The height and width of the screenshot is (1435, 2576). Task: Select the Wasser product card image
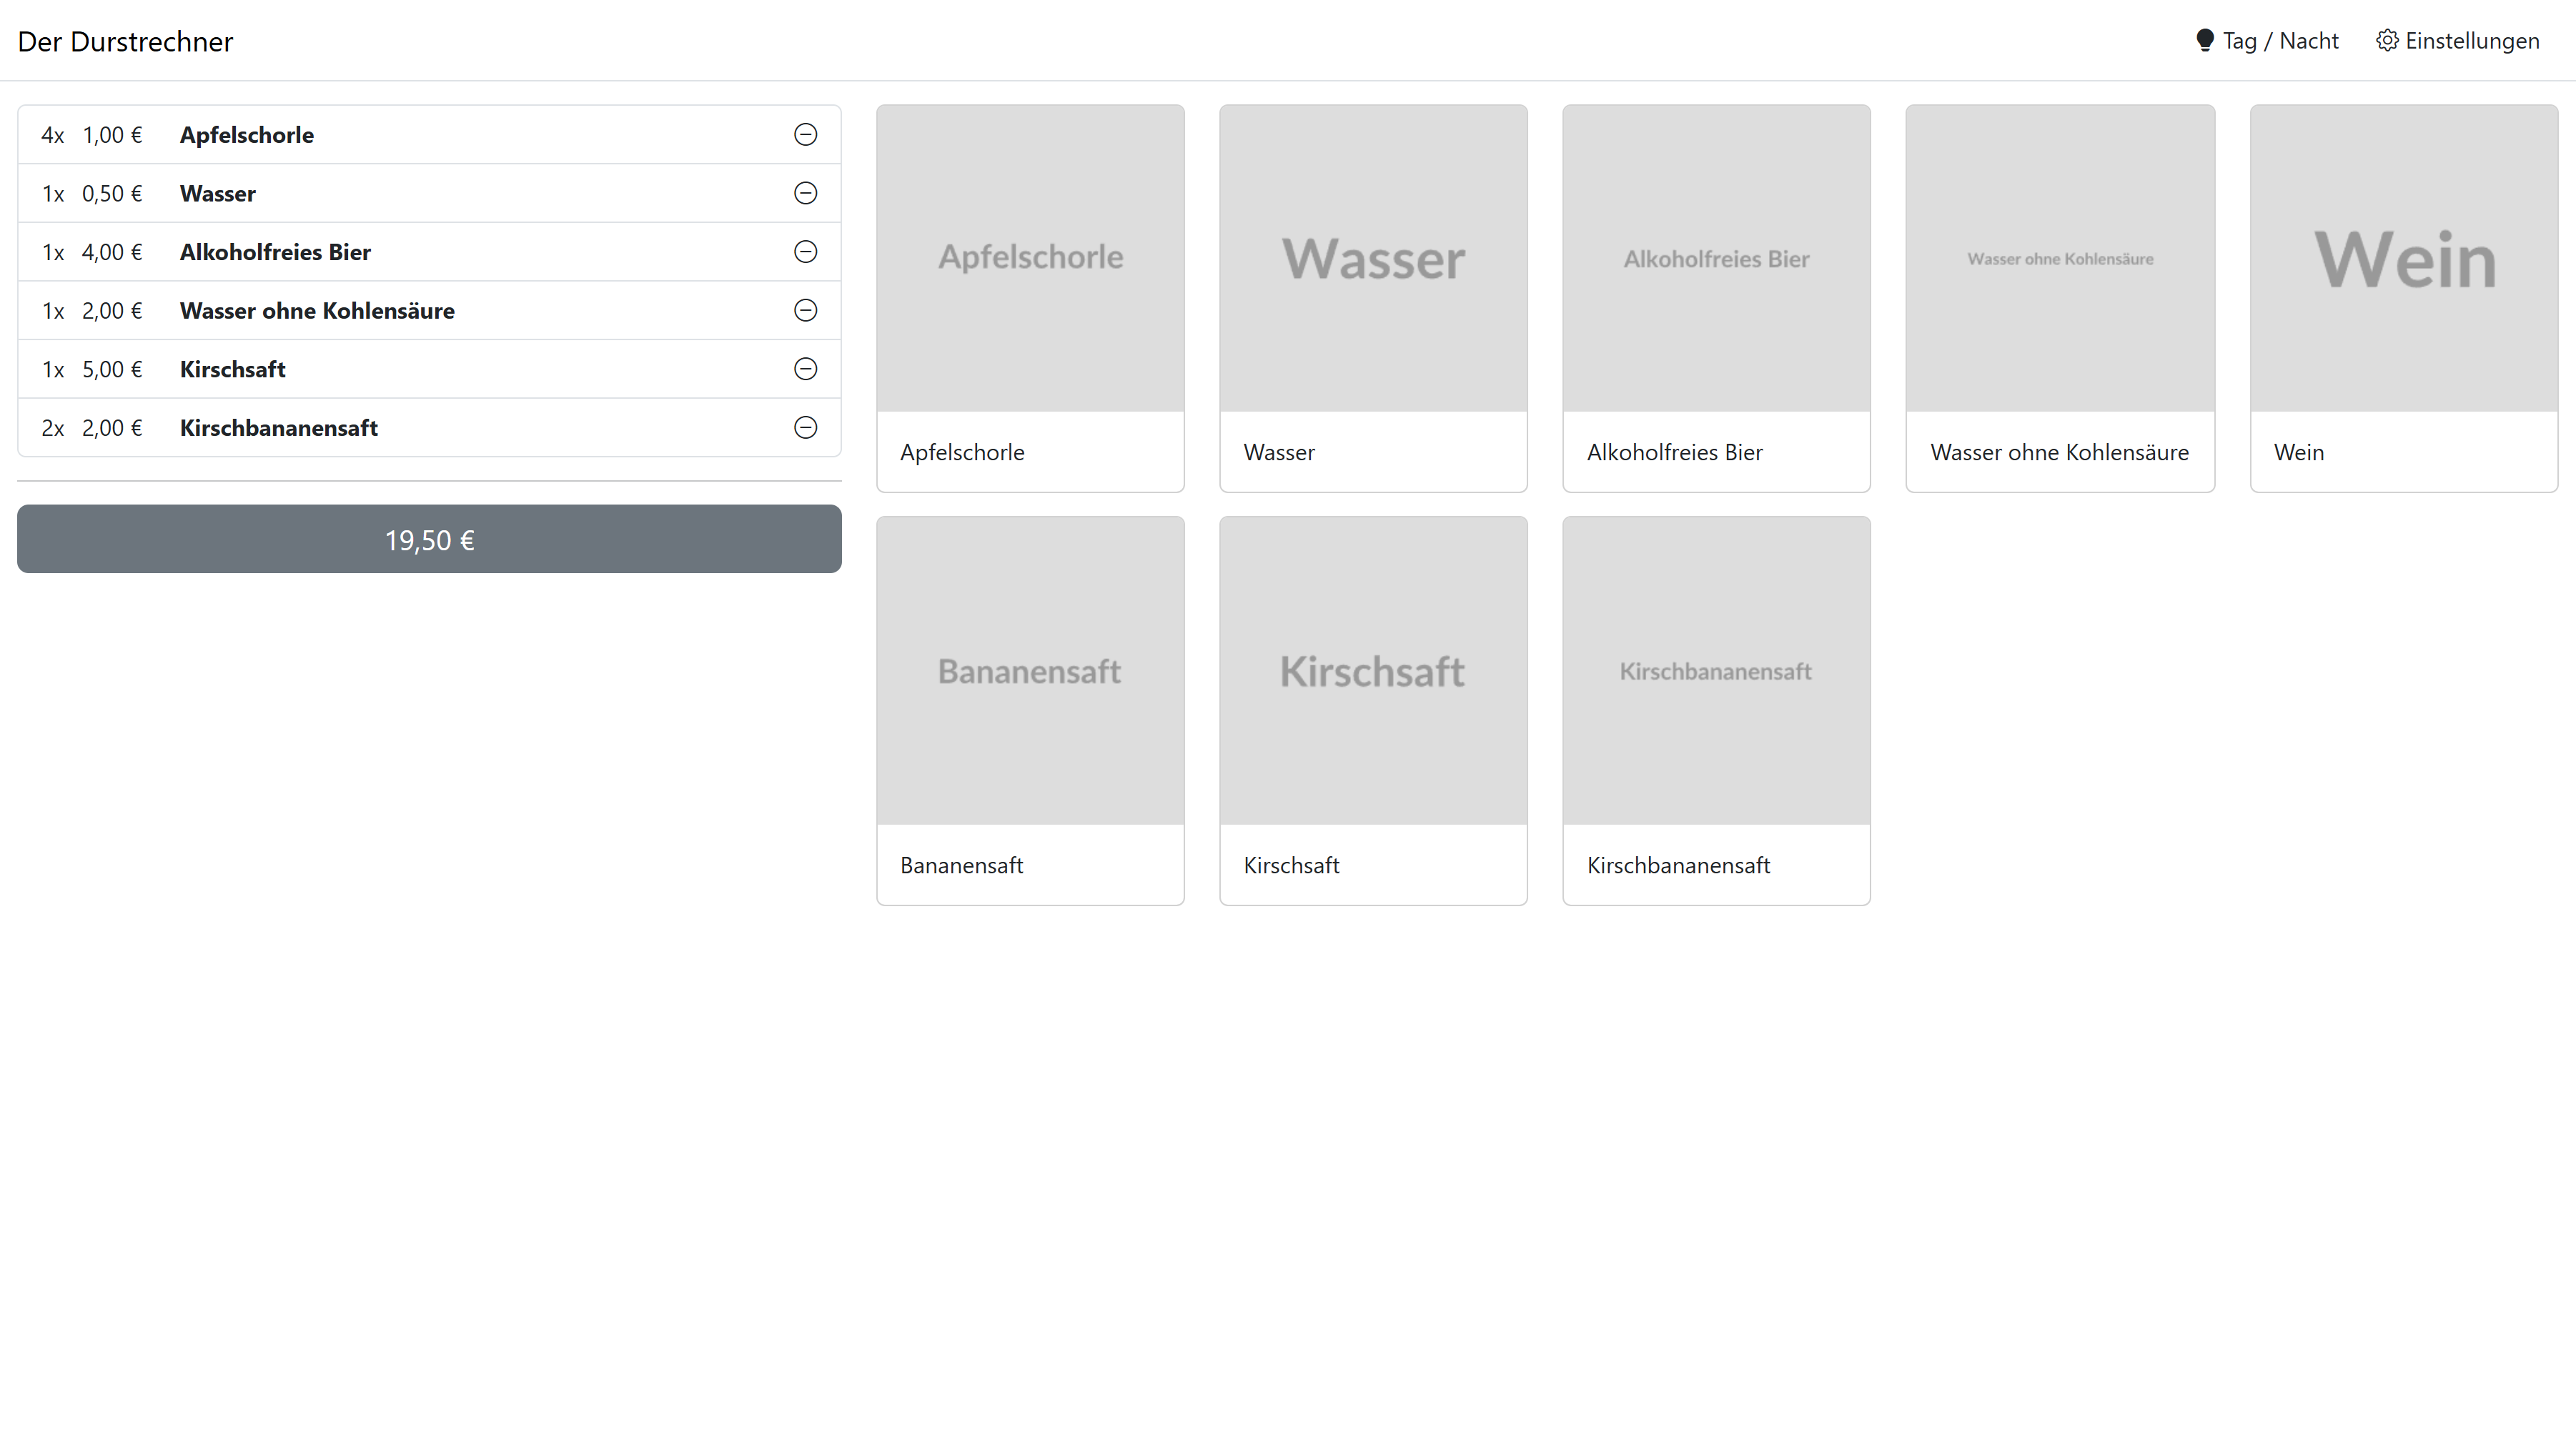(1373, 259)
